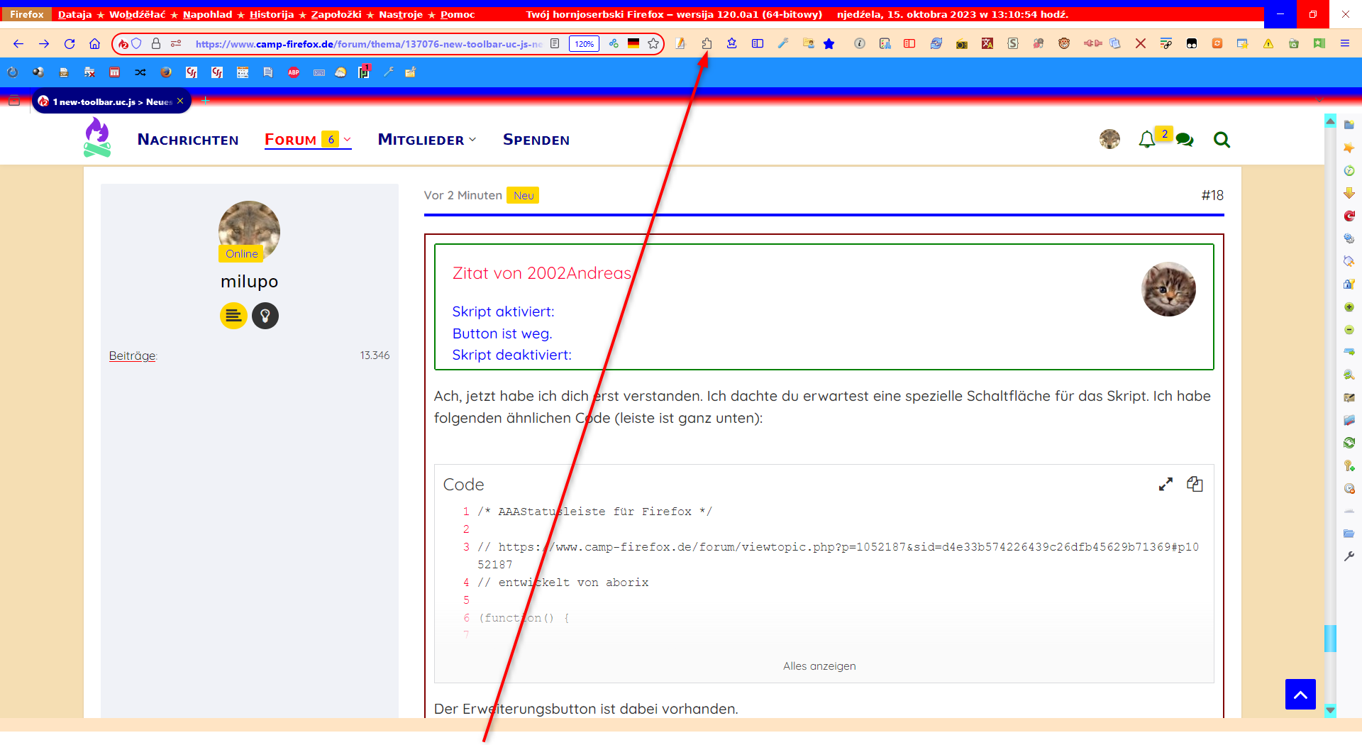This screenshot has height=745, width=1362.
Task: Open the Historija menu
Action: [271, 14]
